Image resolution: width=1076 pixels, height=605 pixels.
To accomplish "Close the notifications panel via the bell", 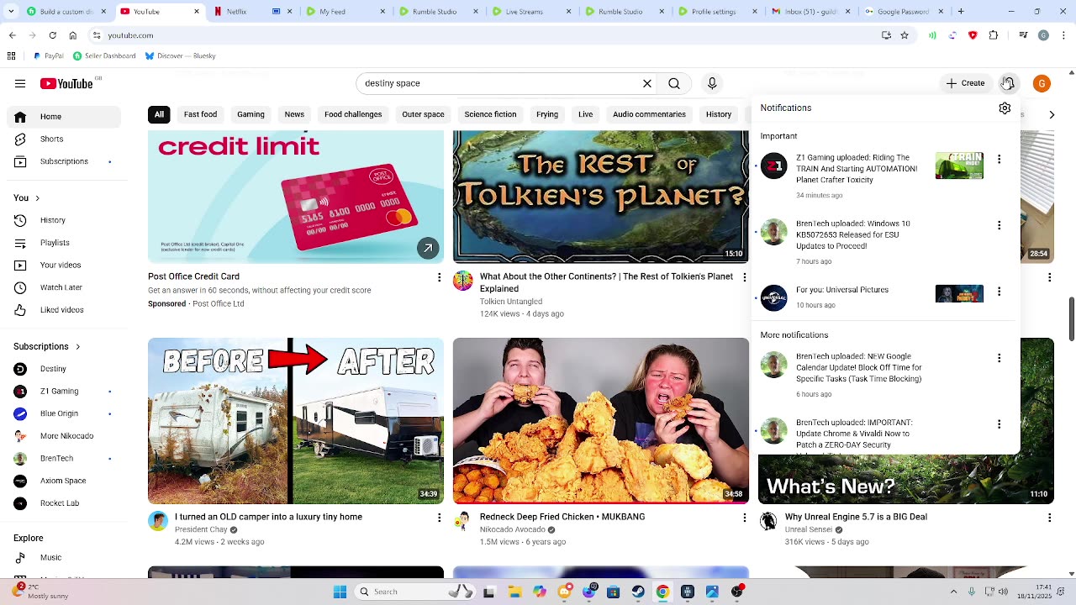I will [1008, 83].
